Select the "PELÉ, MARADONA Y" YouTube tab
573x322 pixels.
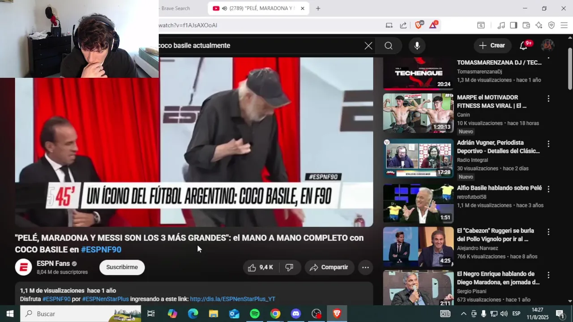[259, 8]
